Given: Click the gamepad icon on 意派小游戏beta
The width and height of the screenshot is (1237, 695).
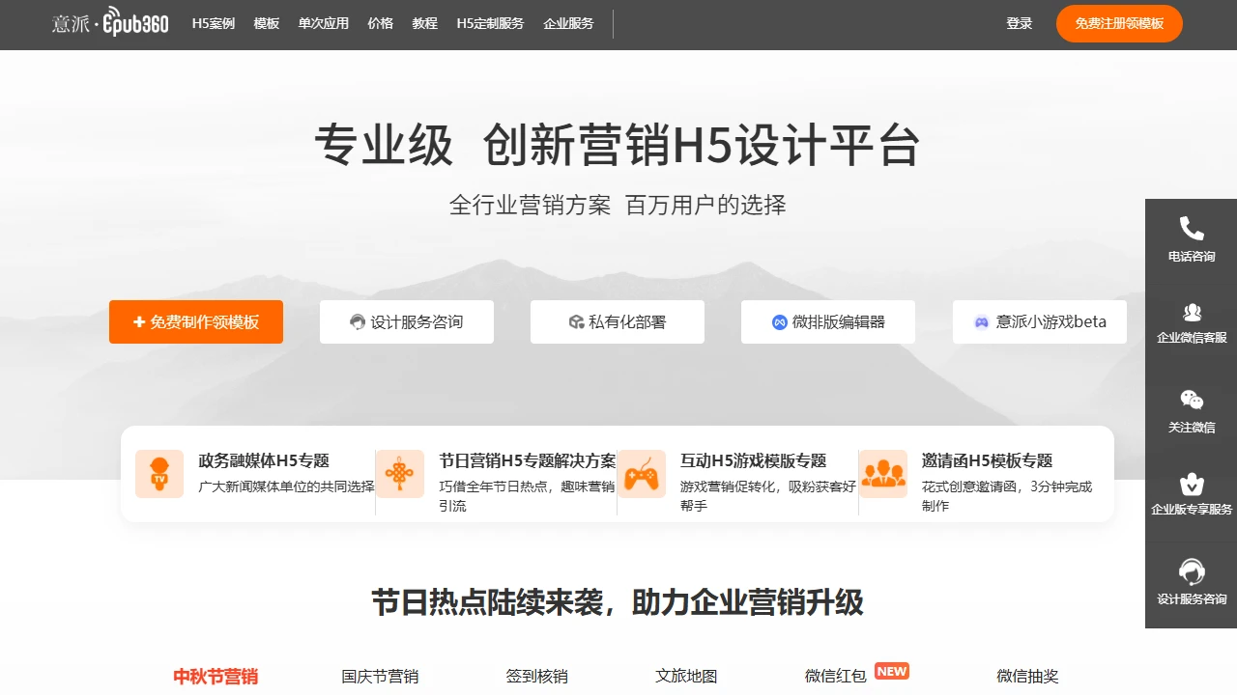Looking at the screenshot, I should click(982, 322).
